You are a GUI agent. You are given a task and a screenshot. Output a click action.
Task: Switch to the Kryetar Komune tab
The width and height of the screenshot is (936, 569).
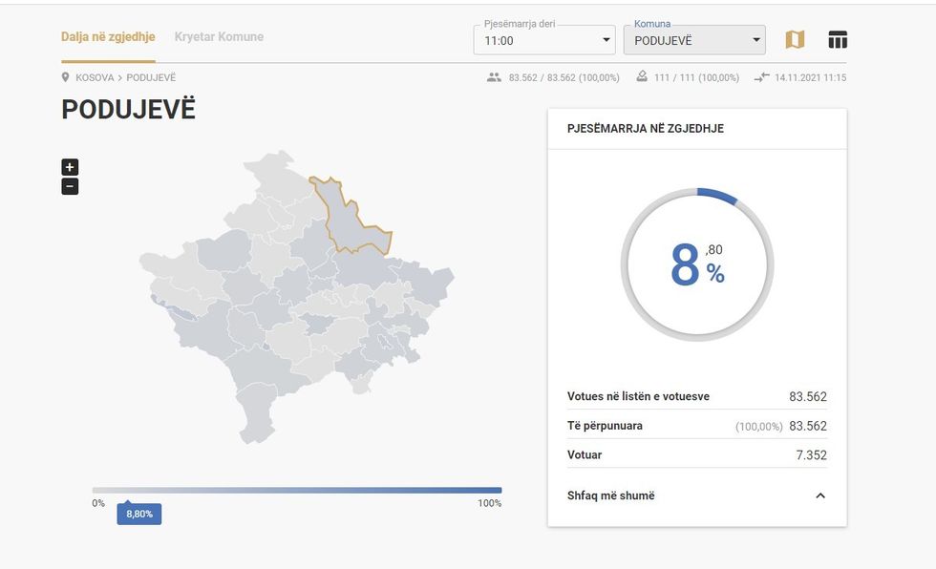[x=219, y=36]
